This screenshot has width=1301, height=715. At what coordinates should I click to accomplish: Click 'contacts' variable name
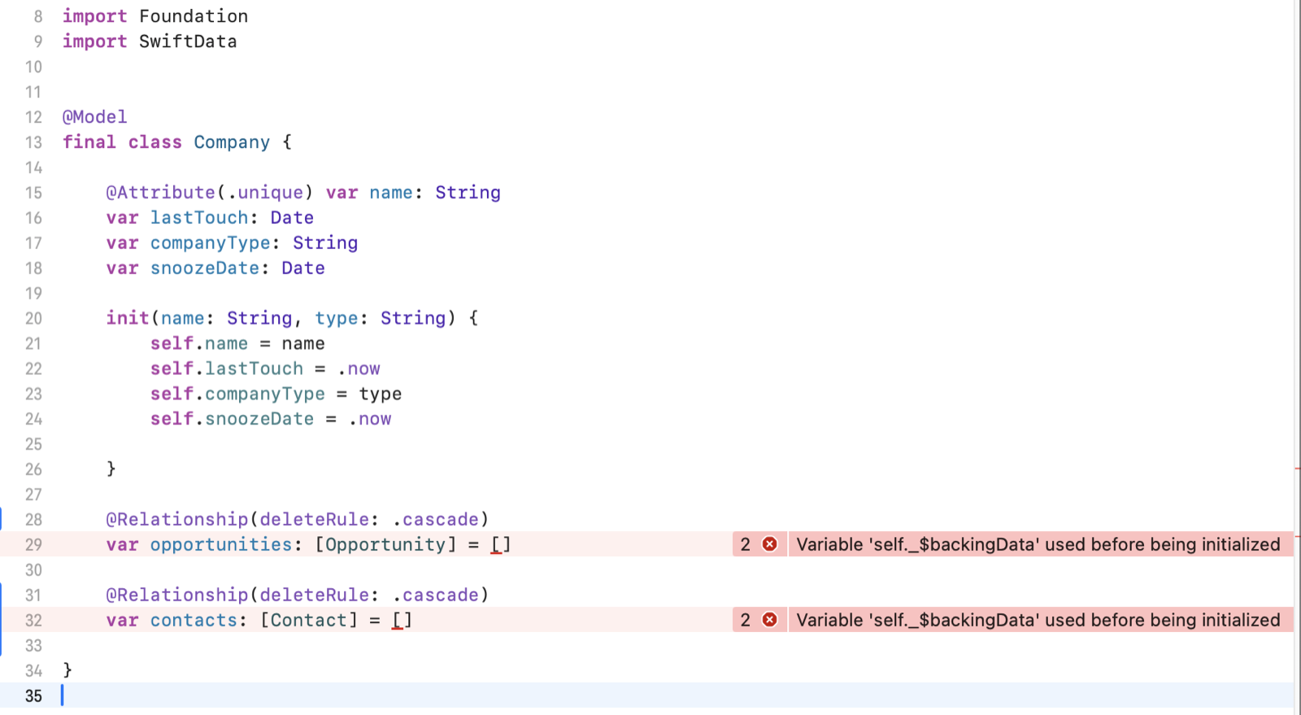pyautogui.click(x=194, y=620)
